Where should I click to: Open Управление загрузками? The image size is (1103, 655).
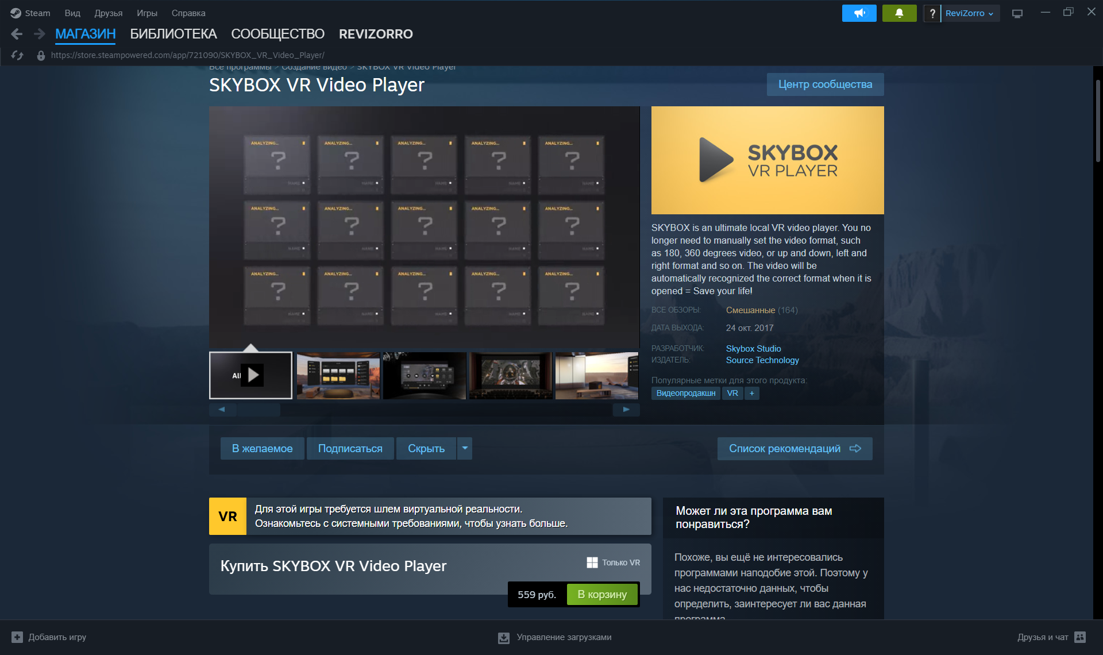[x=564, y=637]
